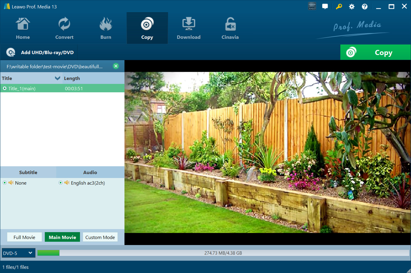This screenshot has width=411, height=273.
Task: Click the Add UHD/Blu-ray/DVD disc icon
Action: coord(11,52)
